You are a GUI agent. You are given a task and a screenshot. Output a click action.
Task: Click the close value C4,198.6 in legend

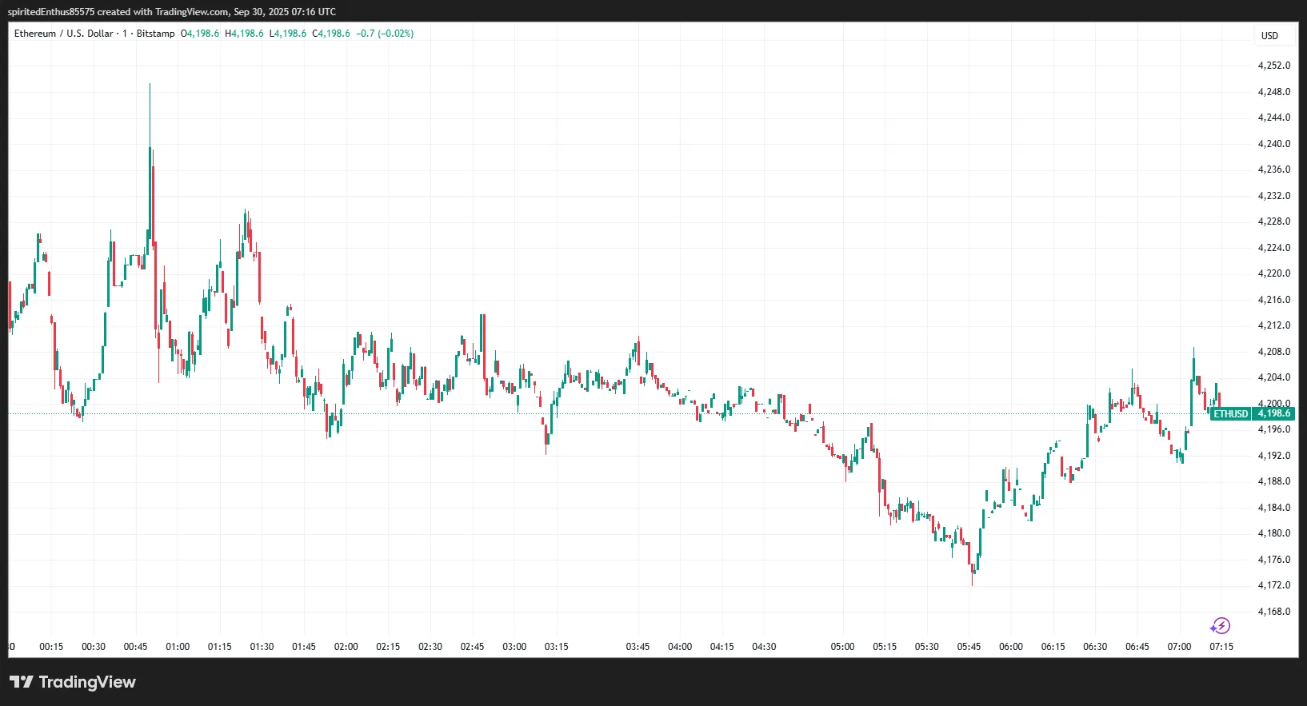(331, 34)
